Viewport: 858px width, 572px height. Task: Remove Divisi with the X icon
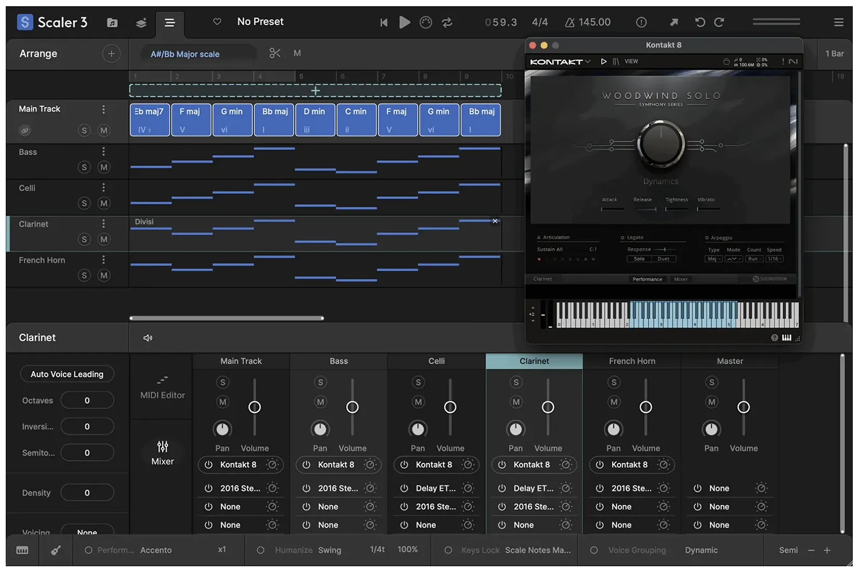[x=495, y=221]
